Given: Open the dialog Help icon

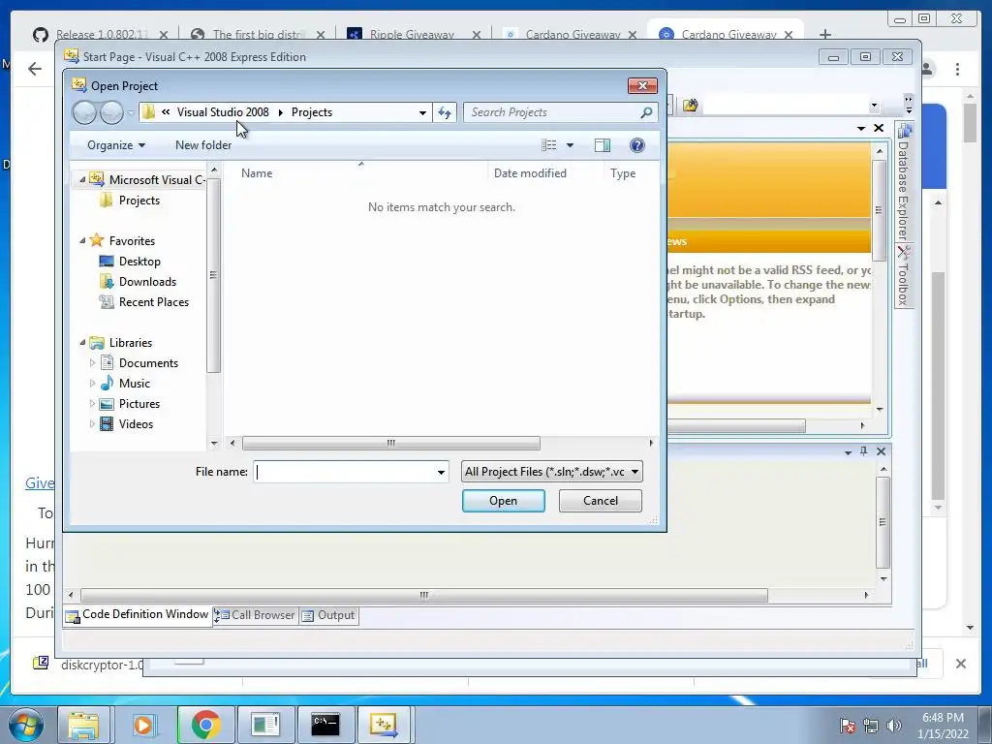Looking at the screenshot, I should tap(637, 145).
